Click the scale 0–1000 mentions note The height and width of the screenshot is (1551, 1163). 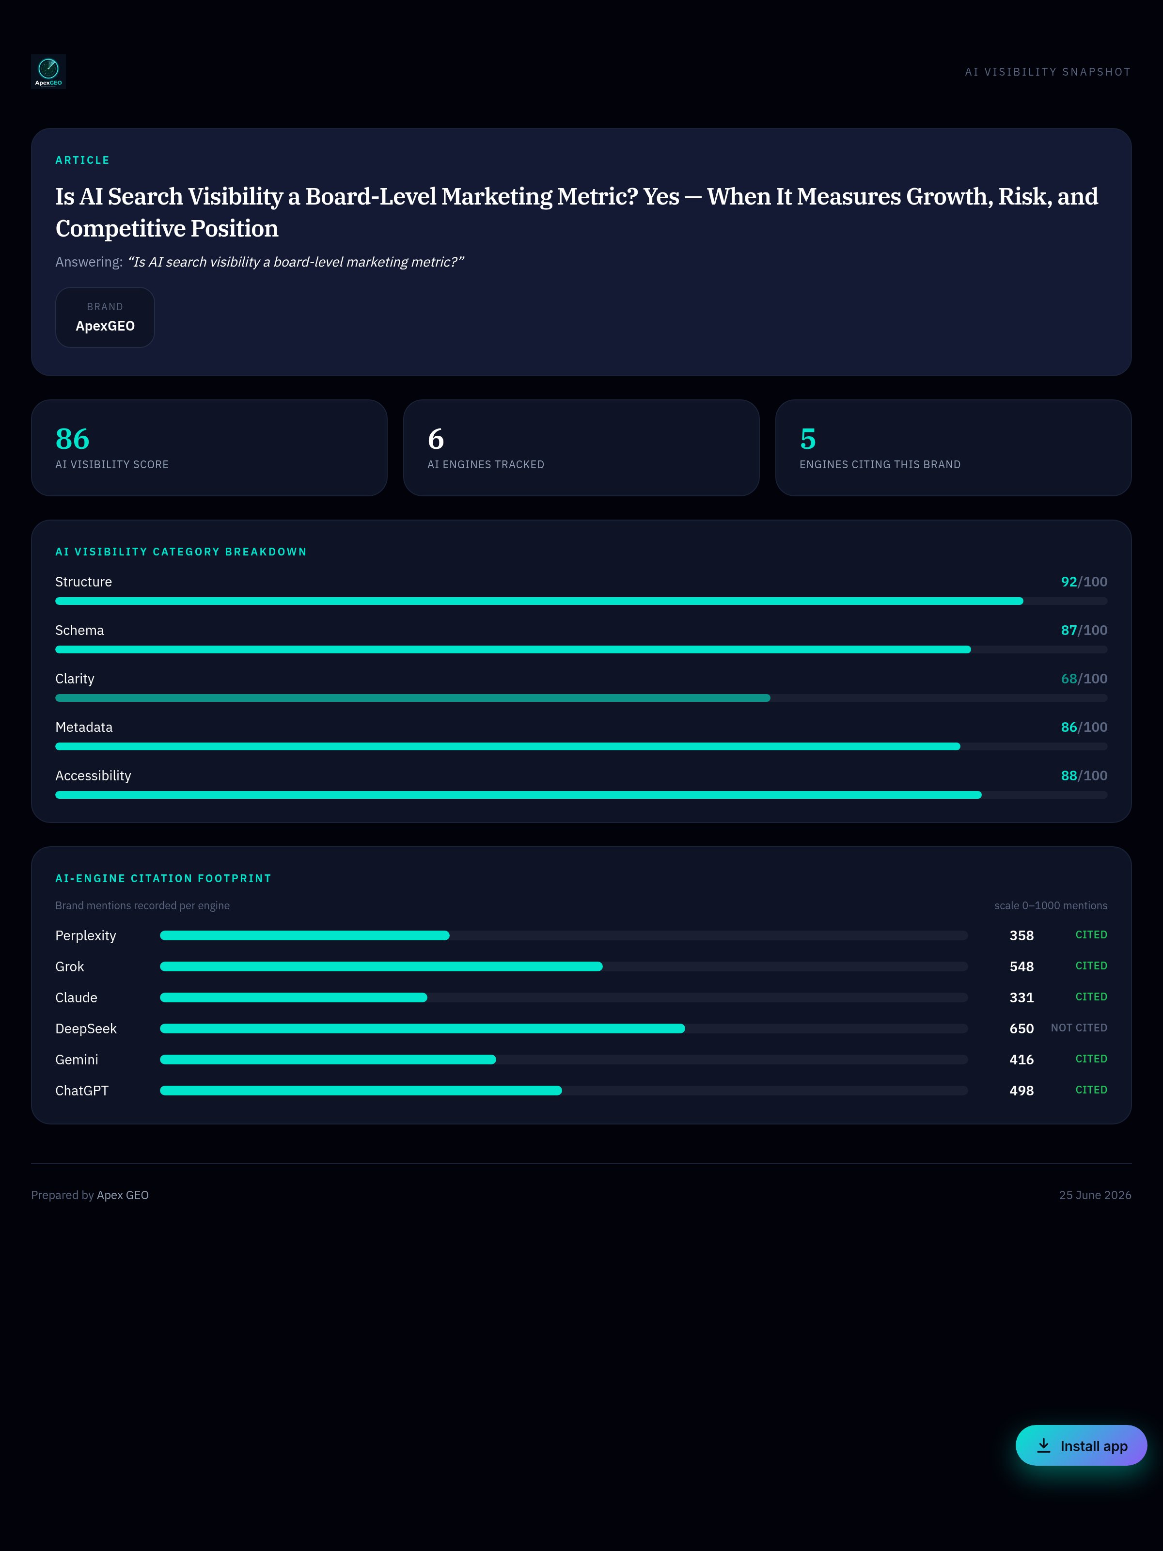click(x=1051, y=906)
